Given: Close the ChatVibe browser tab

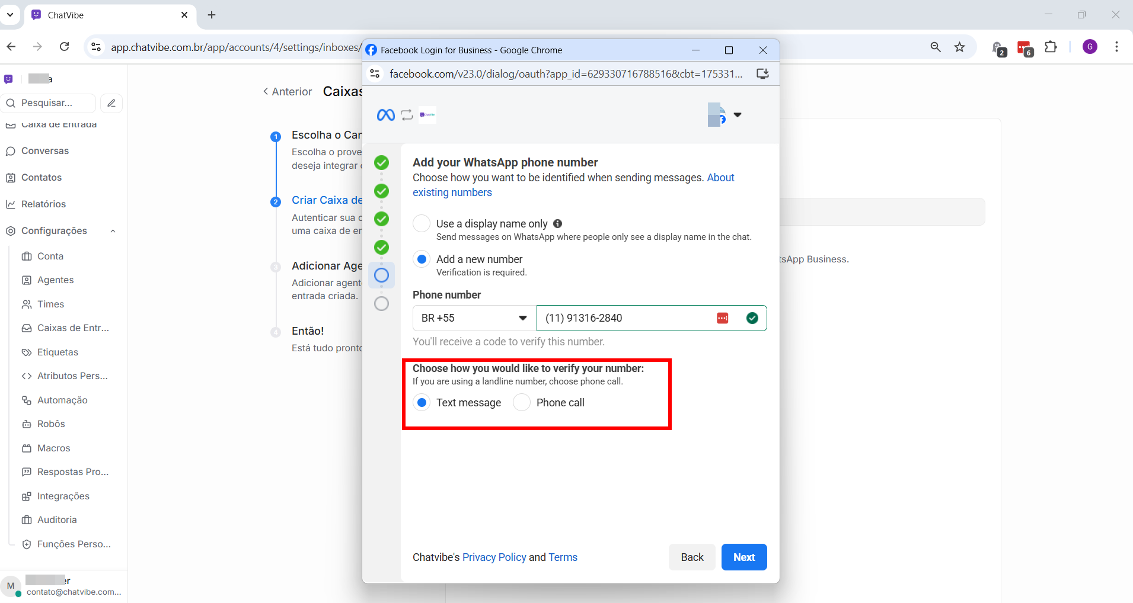Looking at the screenshot, I should (184, 15).
